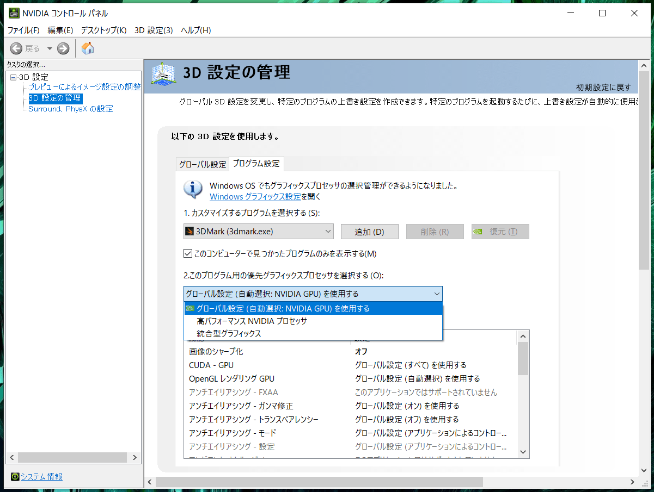The image size is (654, 492).
Task: Click the 3D設定の管理 header cube icon
Action: (x=162, y=73)
